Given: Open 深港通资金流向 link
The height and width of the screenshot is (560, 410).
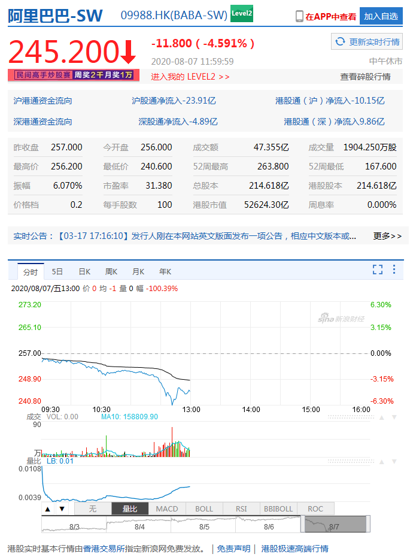Looking at the screenshot, I should pyautogui.click(x=43, y=122).
